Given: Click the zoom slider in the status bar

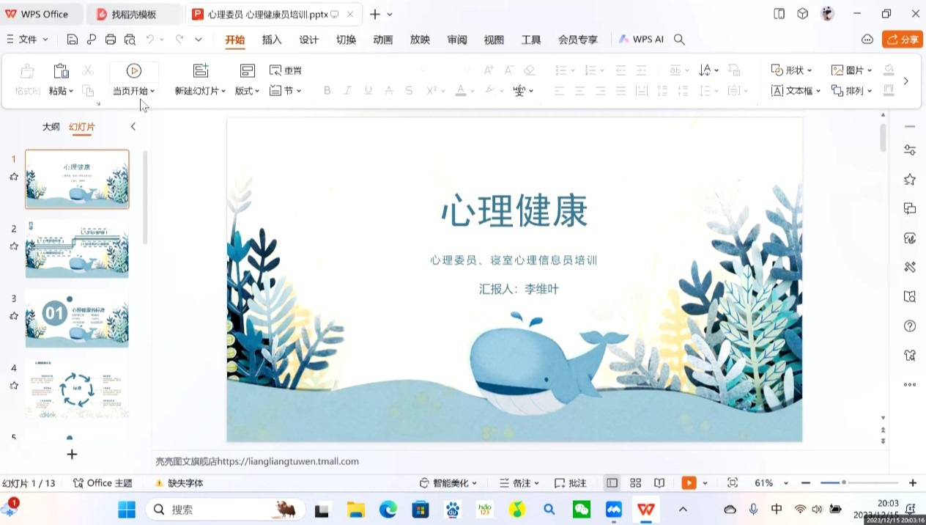Looking at the screenshot, I should tap(859, 483).
